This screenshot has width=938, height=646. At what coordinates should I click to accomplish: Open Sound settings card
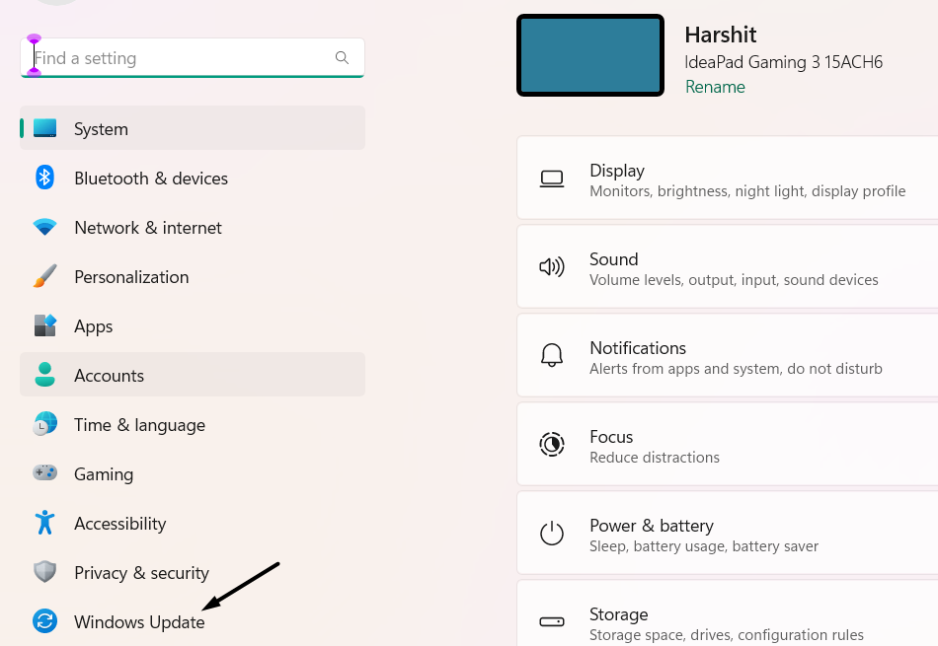727,267
